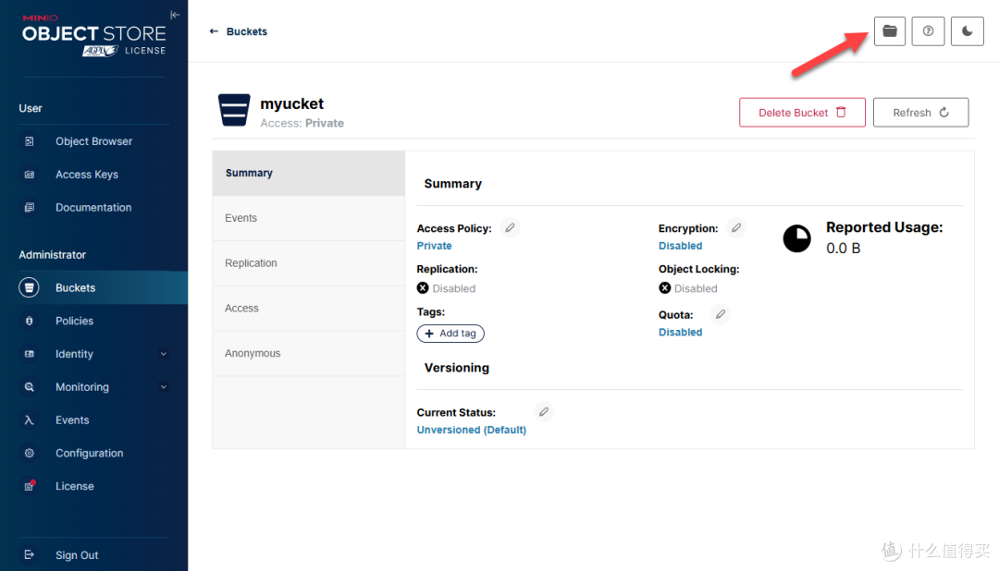Open the help question mark button
Screen dimensions: 999x571
(928, 31)
